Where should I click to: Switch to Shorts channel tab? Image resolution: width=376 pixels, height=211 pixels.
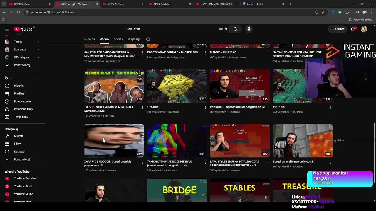[x=118, y=39]
